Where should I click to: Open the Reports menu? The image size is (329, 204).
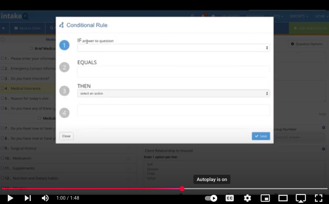click(299, 16)
